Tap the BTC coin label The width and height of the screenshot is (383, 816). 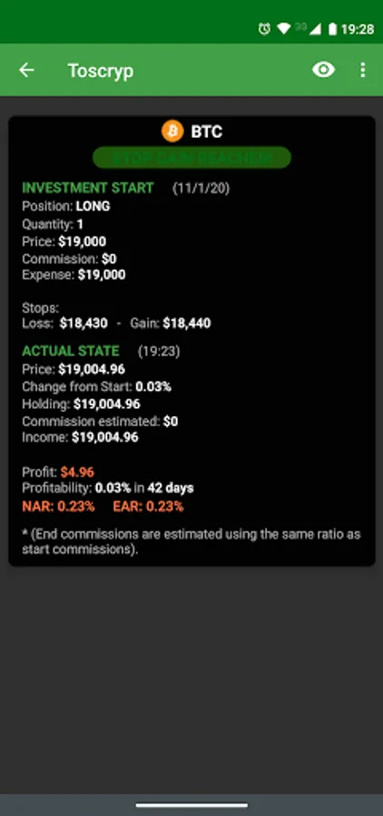click(x=207, y=132)
